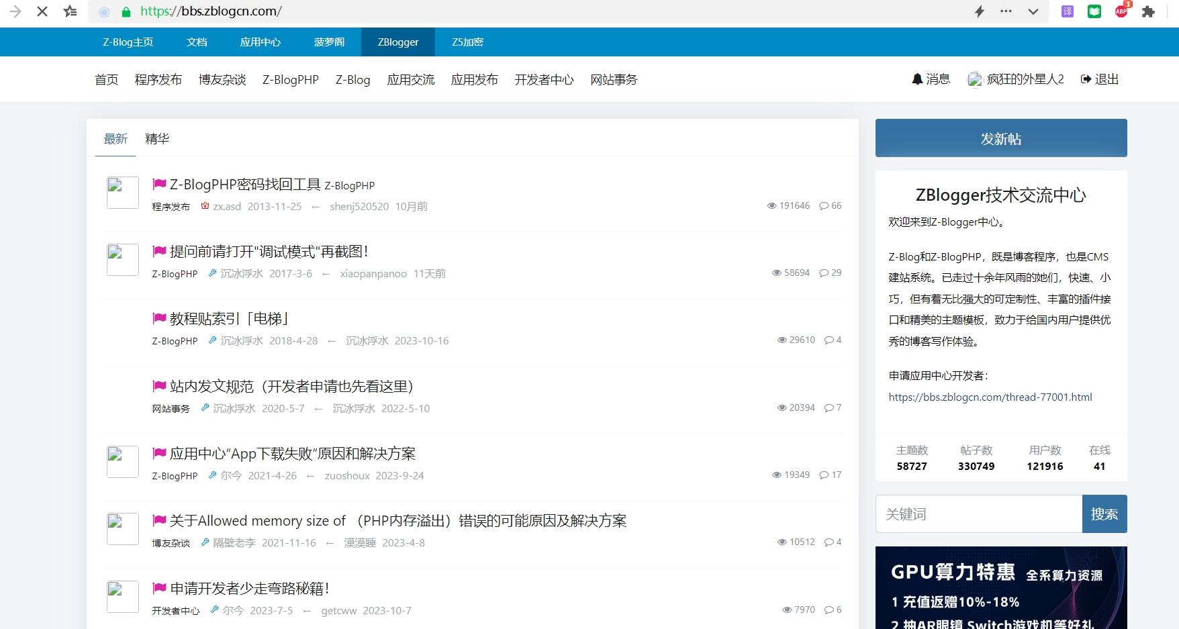
Task: Open the 博友杂谈 forum section
Action: tap(222, 80)
